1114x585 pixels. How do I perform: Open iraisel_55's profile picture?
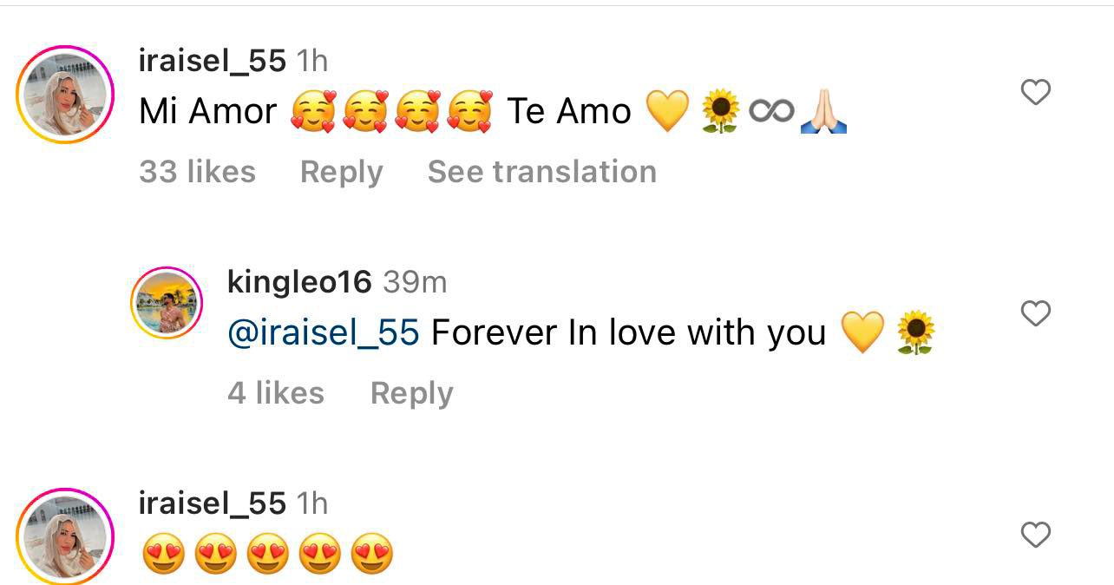coord(65,89)
